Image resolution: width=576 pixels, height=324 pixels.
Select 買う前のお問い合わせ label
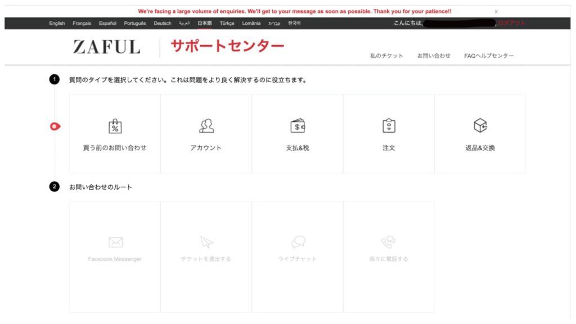[115, 148]
